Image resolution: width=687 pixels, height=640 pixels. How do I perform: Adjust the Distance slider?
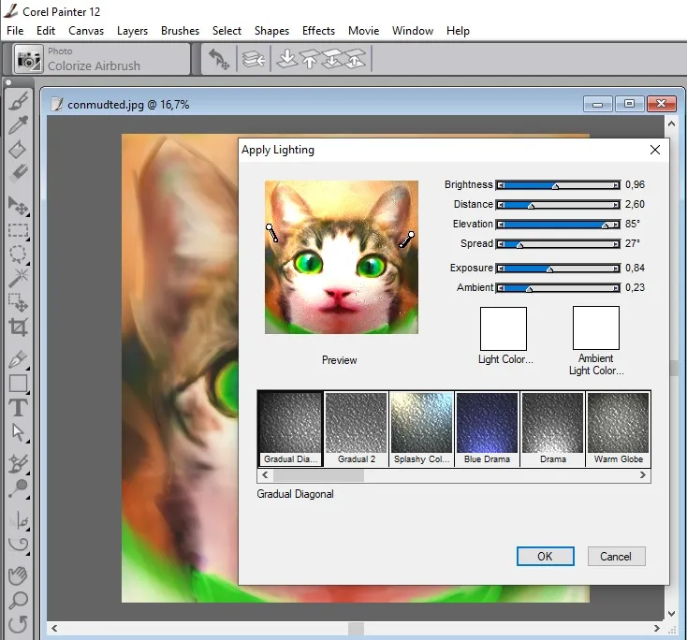coord(558,205)
